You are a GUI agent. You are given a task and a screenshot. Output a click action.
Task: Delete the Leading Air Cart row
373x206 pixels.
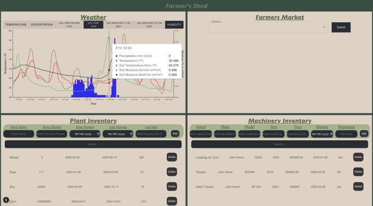pos(358,157)
